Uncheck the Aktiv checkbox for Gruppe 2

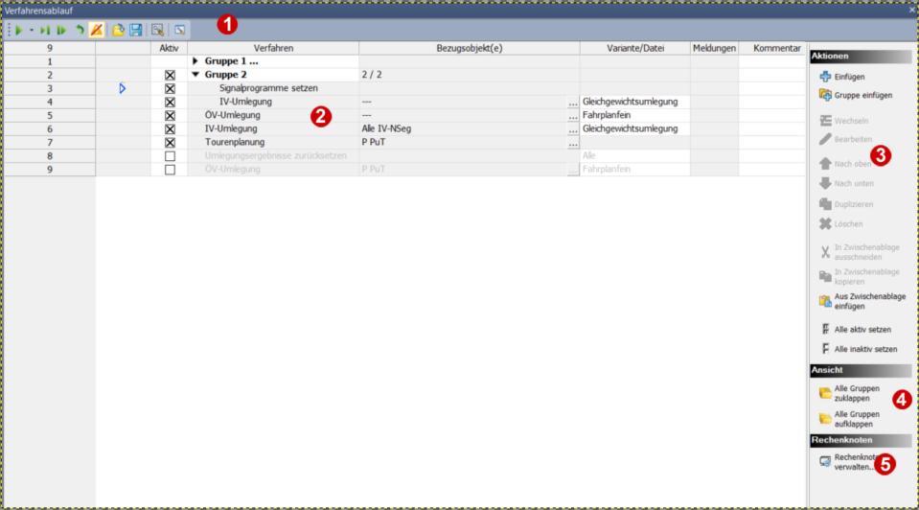(x=170, y=75)
